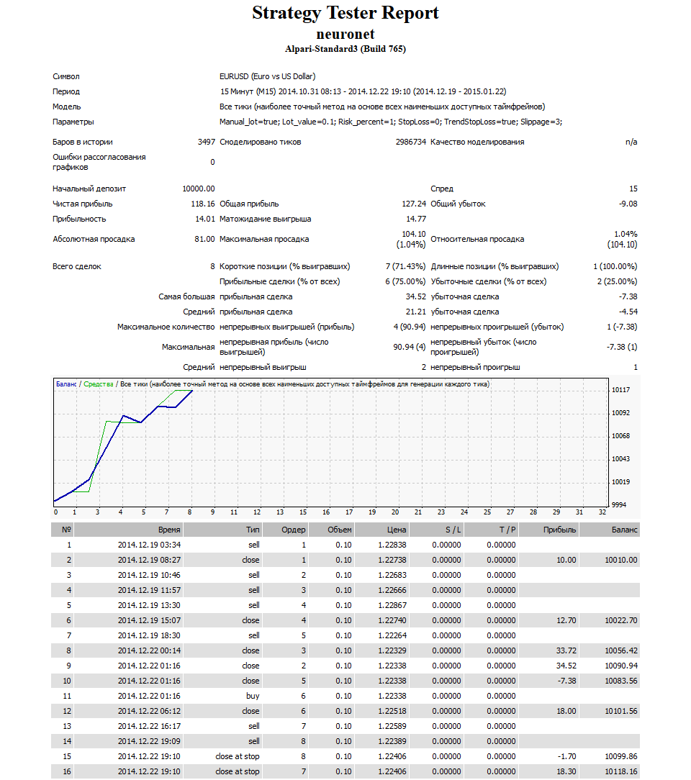Click bars in history value '3497'

[206, 142]
